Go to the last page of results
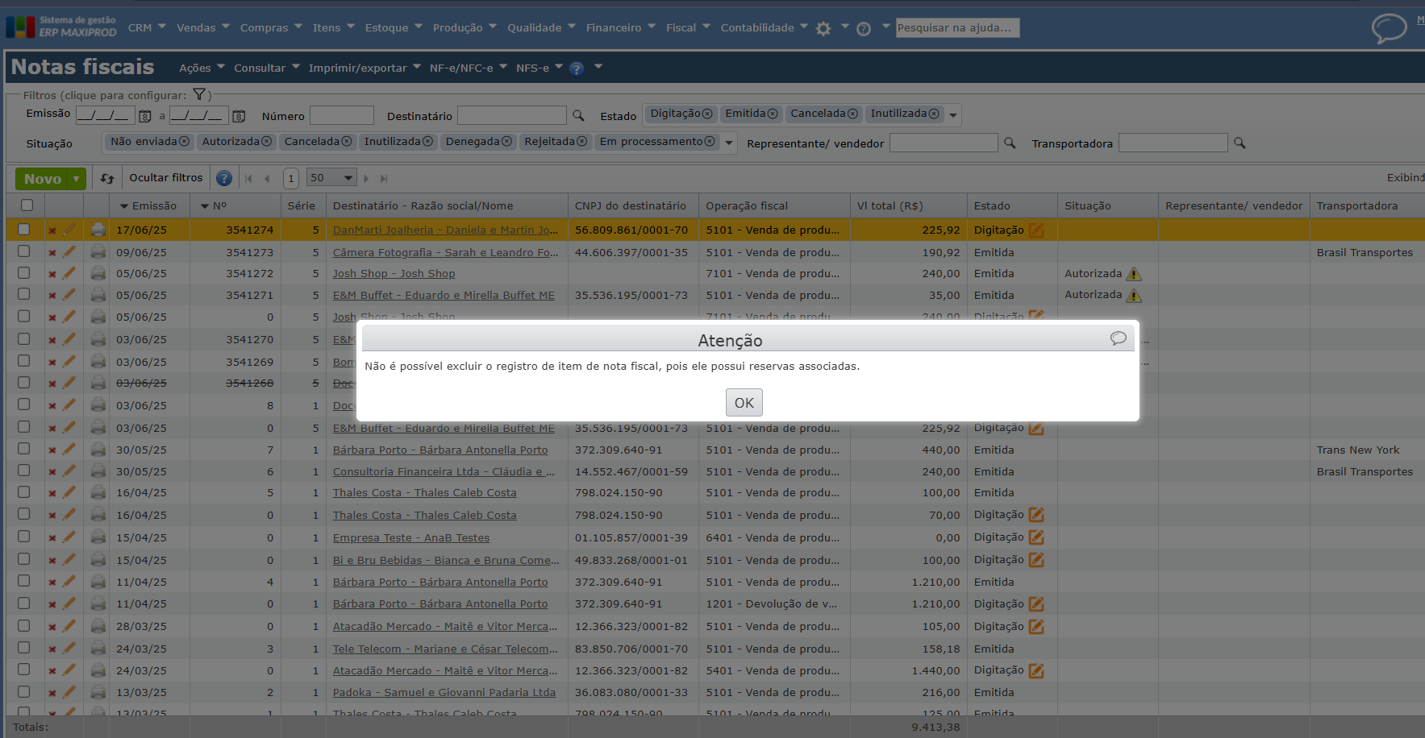 pyautogui.click(x=384, y=179)
